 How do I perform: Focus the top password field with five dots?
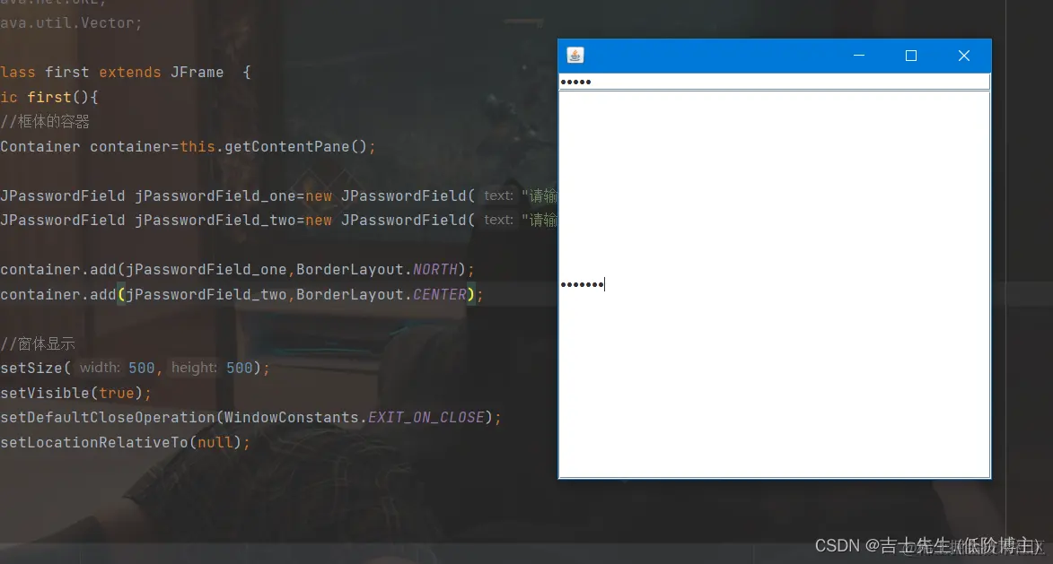click(775, 82)
